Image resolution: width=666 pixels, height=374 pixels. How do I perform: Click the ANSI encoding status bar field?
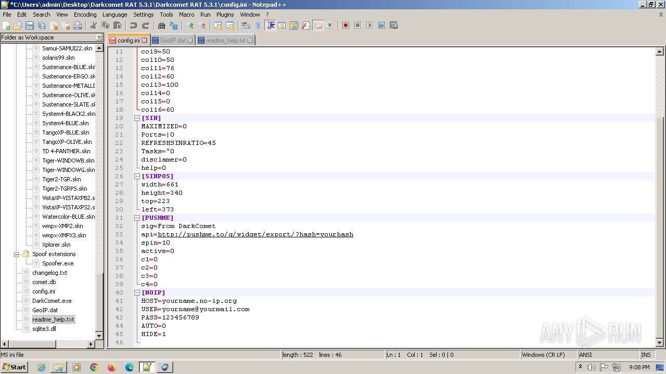[x=608, y=355]
